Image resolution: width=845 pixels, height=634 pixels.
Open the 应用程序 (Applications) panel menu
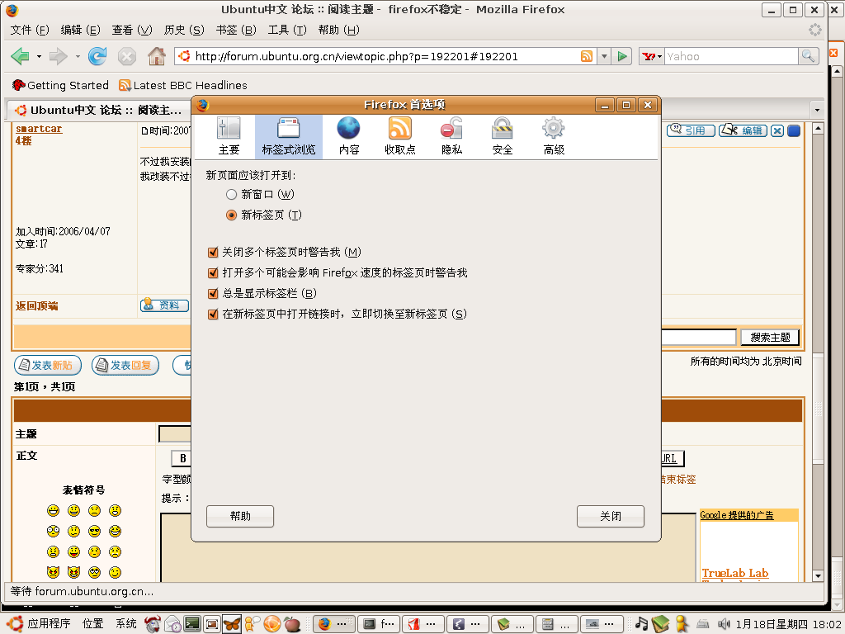49,624
